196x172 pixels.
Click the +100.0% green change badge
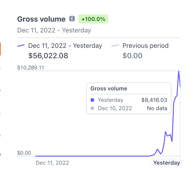point(93,19)
